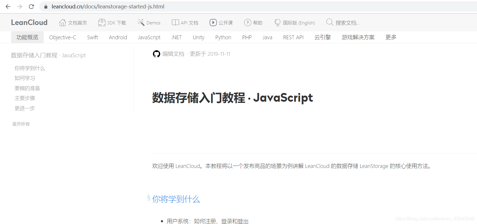Screen dimensions: 477x224
Task: Click sidebar title 数据存储入门教程 · JavaScript
Action: click(x=48, y=55)
